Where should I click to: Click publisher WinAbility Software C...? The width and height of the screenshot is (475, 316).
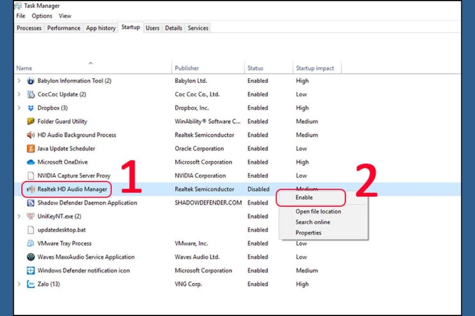click(x=208, y=122)
